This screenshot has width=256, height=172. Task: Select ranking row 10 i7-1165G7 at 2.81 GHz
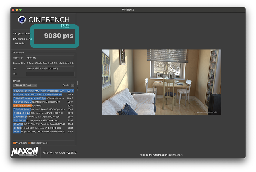[x=44, y=124]
